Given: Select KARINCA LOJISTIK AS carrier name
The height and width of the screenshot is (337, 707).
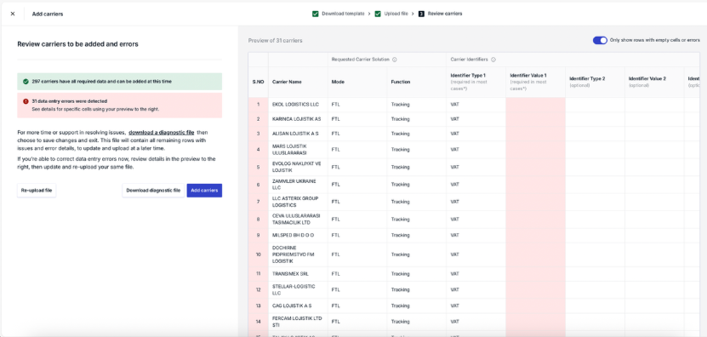Looking at the screenshot, I should [x=296, y=119].
